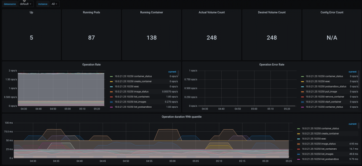Toggle container_status series in Operation duration legend

320,129
